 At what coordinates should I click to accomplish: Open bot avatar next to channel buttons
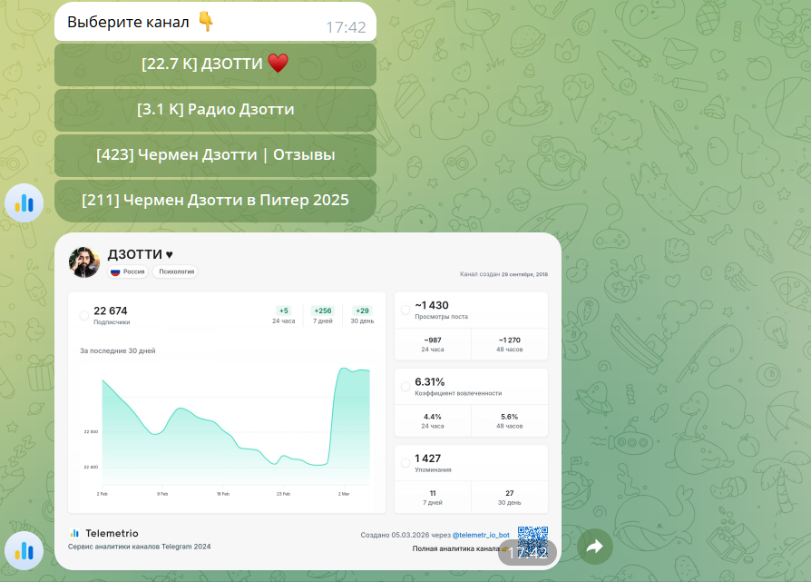click(24, 203)
